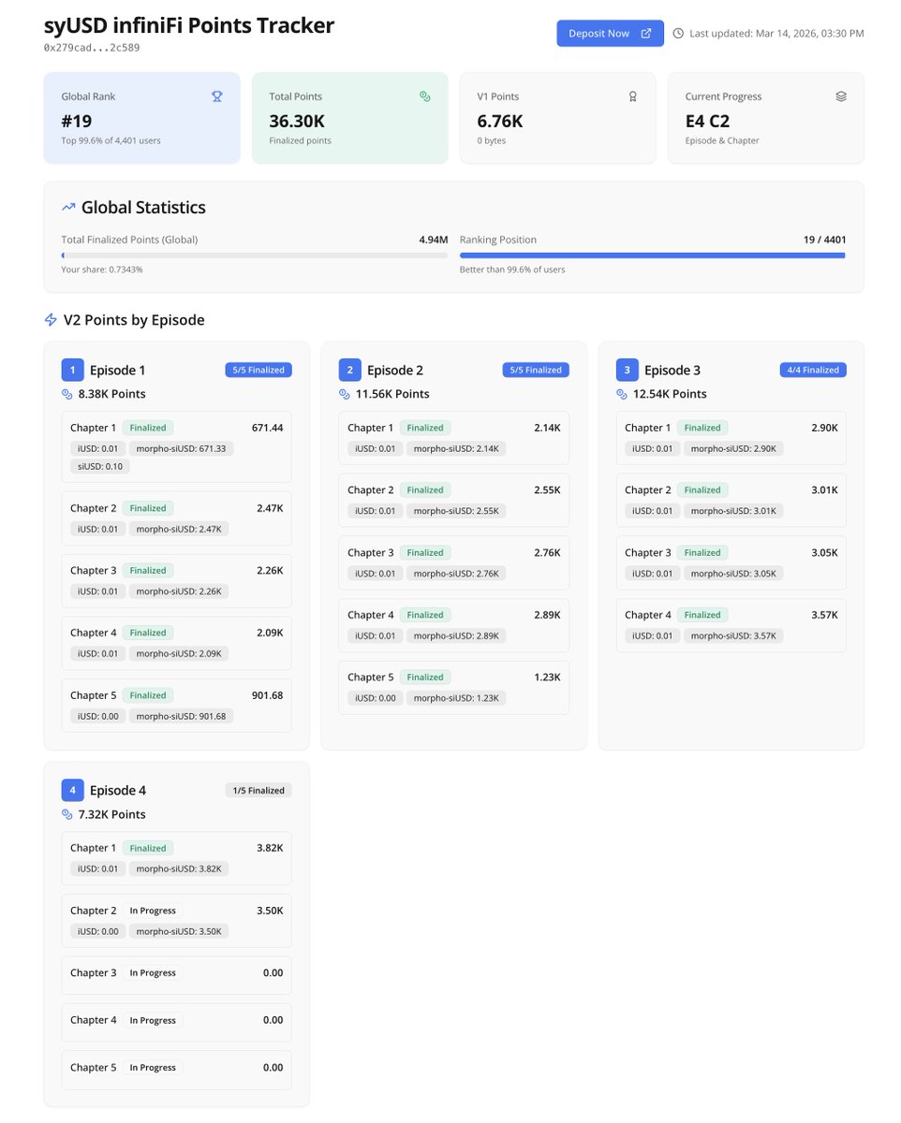Click Episode 1 5/5 Finalized badge
This screenshot has height=1123, width=901.
coord(258,370)
